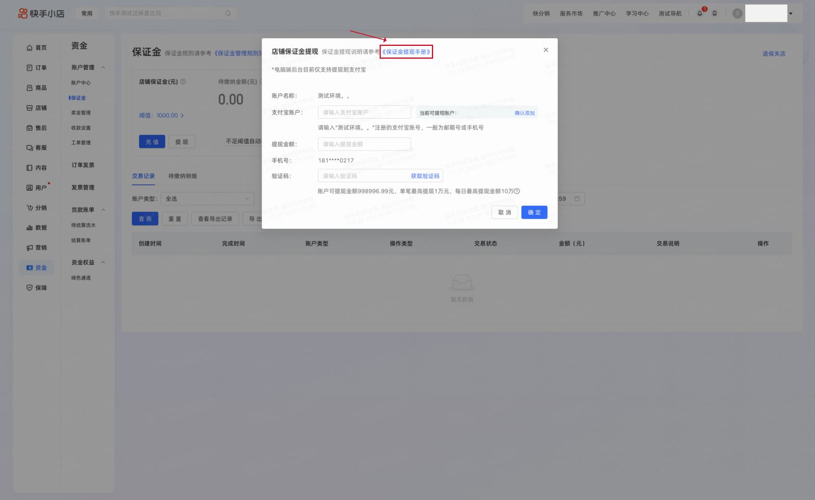Image resolution: width=815 pixels, height=500 pixels.
Task: Open the 保障 (Protection) shield icon
Action: tap(30, 287)
